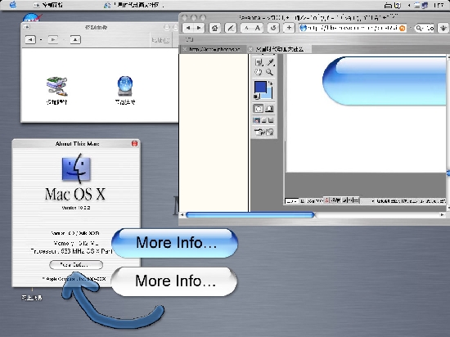Screen dimensions: 450x337
Task: Select the Hand tool in tool palette
Action: coord(259,72)
